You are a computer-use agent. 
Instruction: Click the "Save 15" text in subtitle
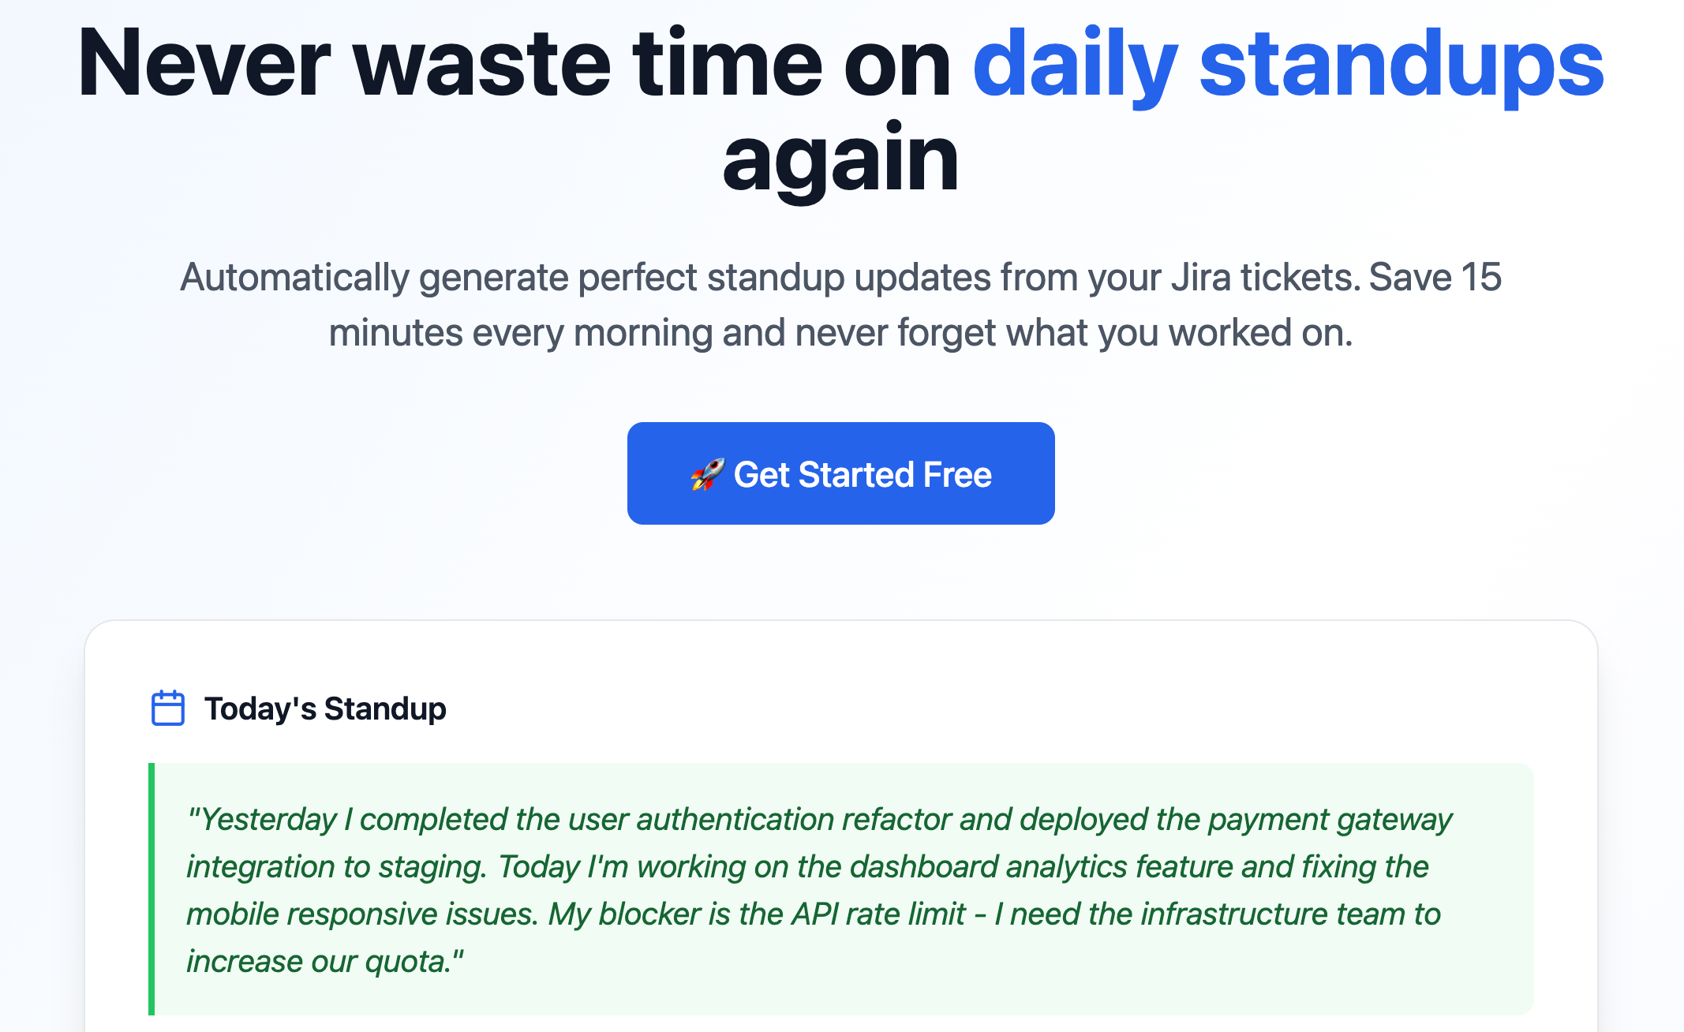click(x=1435, y=278)
